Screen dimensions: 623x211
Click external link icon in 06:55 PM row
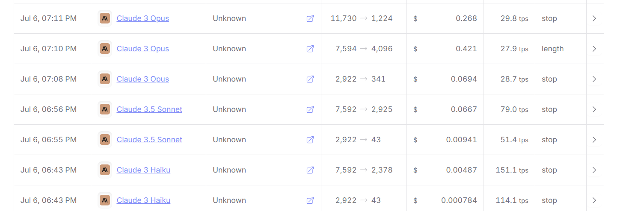click(x=310, y=140)
